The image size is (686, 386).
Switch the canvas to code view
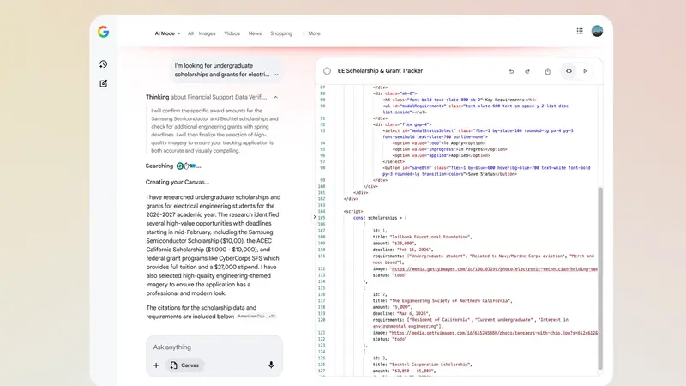(x=568, y=71)
